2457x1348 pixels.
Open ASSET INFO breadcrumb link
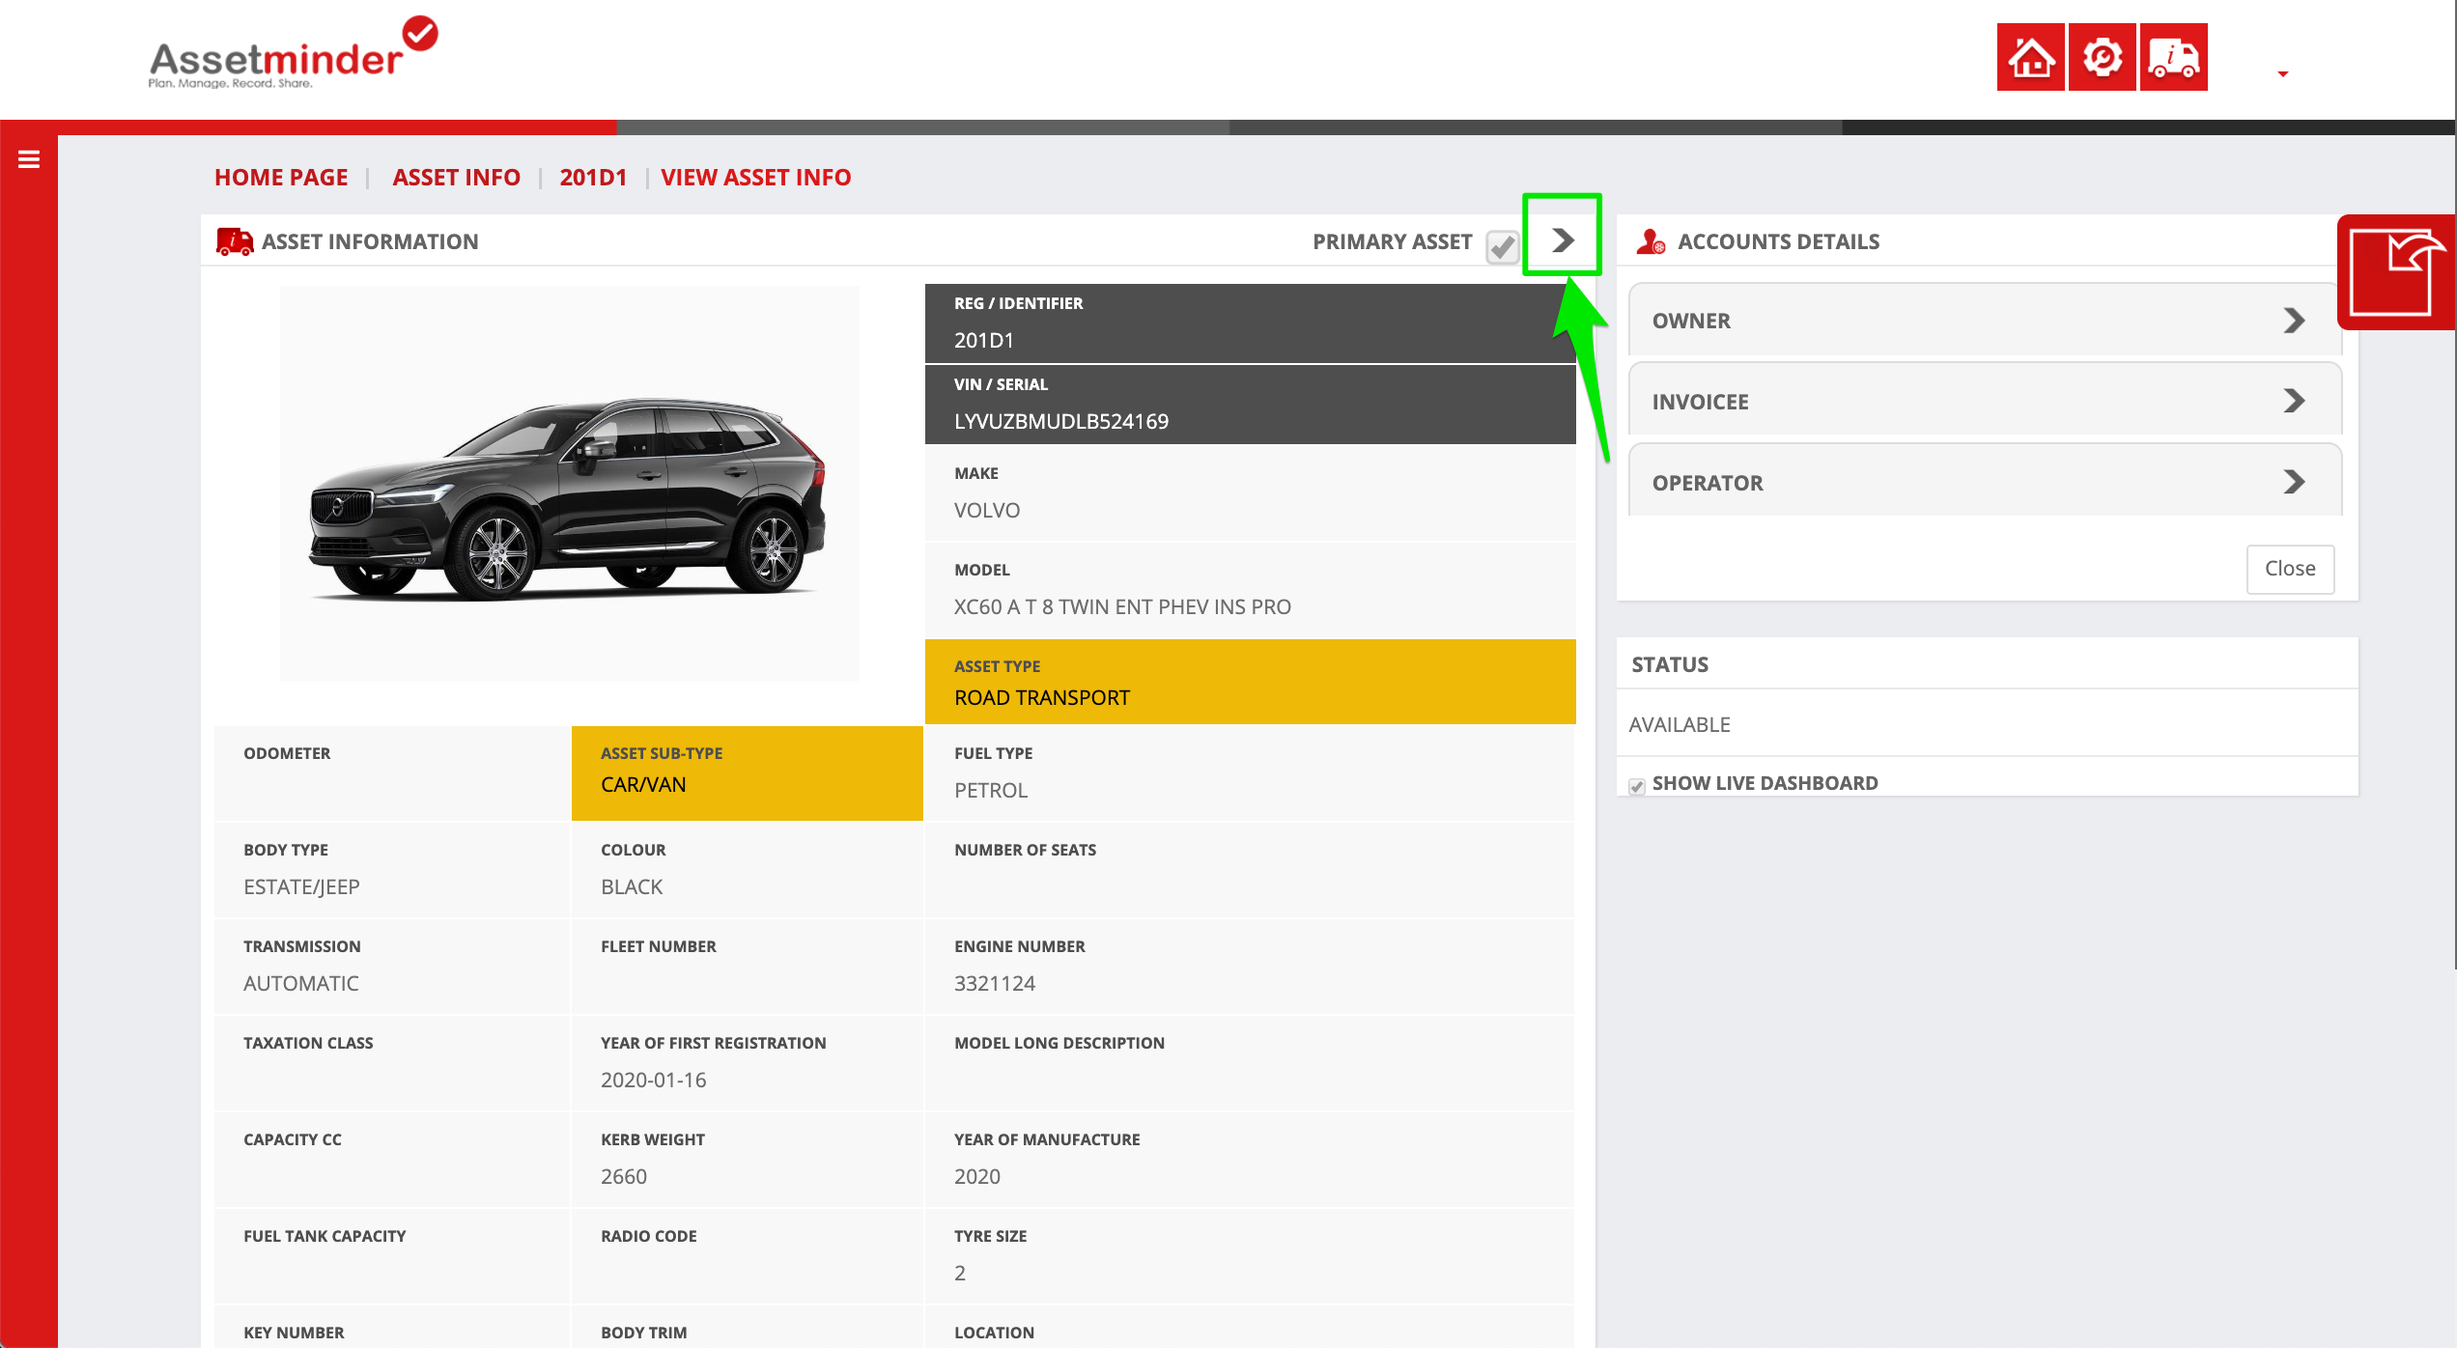pyautogui.click(x=456, y=178)
